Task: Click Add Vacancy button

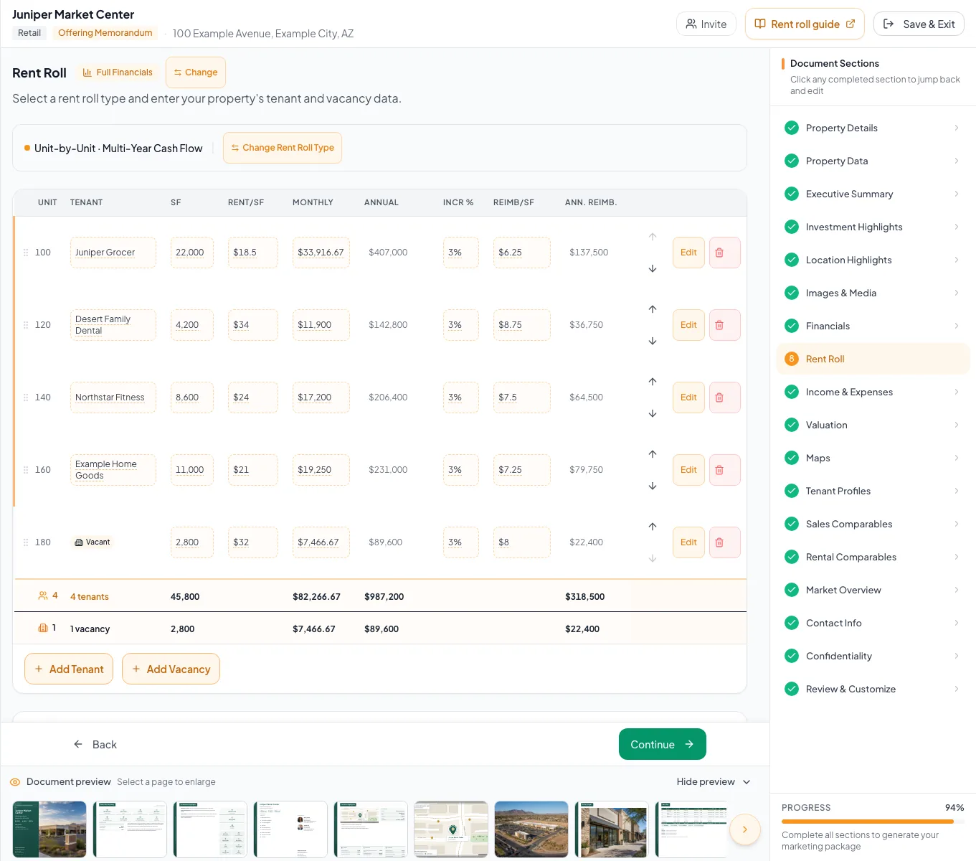Action: tap(171, 669)
